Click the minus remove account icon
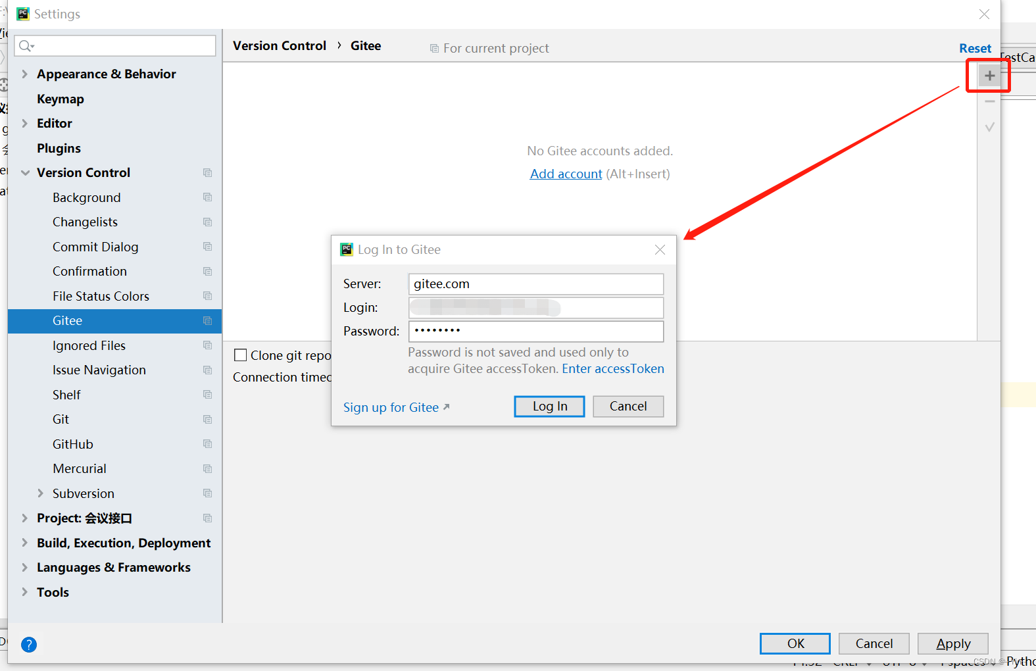Screen dimensions: 1036x671 pyautogui.click(x=989, y=102)
